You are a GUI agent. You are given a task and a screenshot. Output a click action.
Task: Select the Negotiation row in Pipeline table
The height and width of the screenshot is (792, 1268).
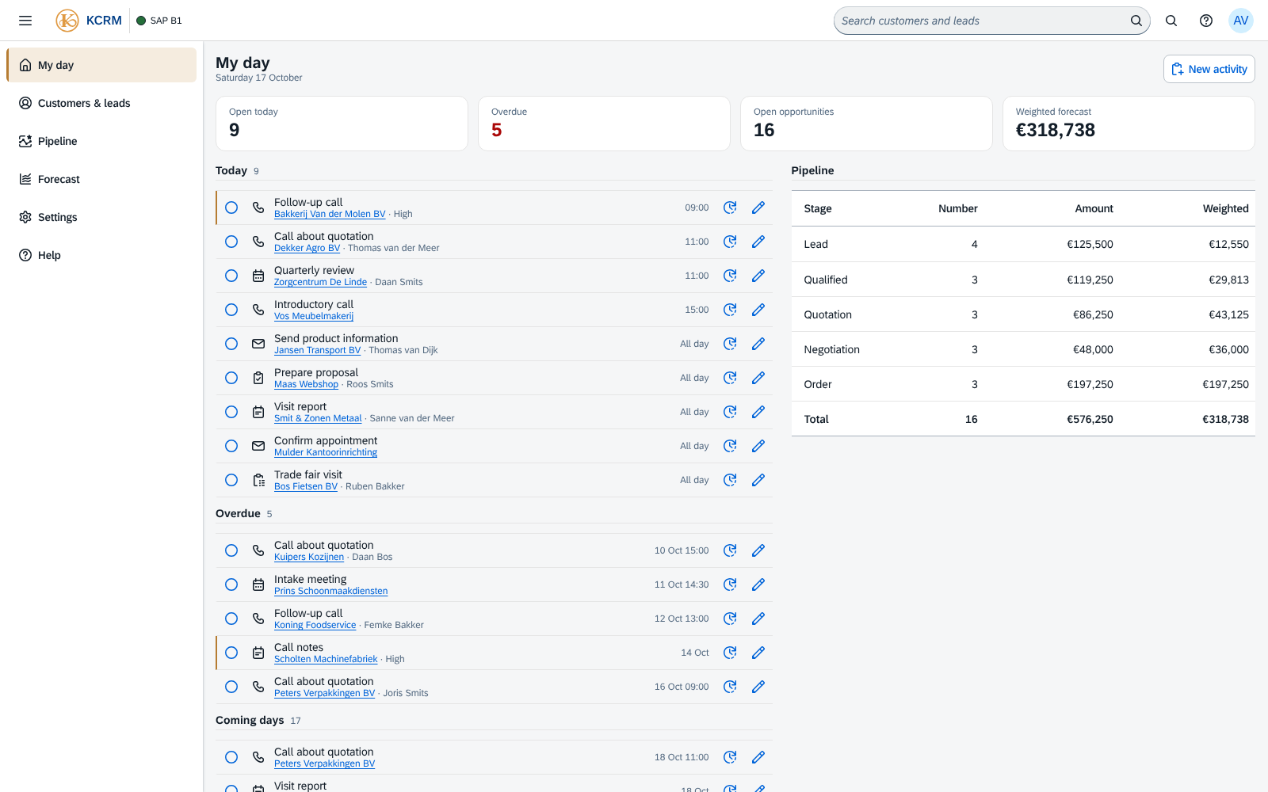[x=1023, y=349]
